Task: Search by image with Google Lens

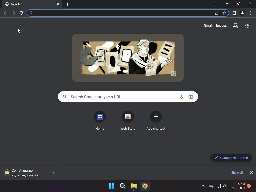Action: [x=191, y=97]
